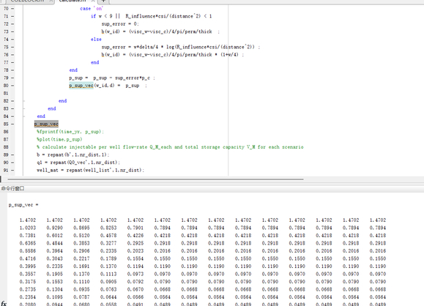
Task: Click 'case' keyword on line 70
Action: click(85, 9)
